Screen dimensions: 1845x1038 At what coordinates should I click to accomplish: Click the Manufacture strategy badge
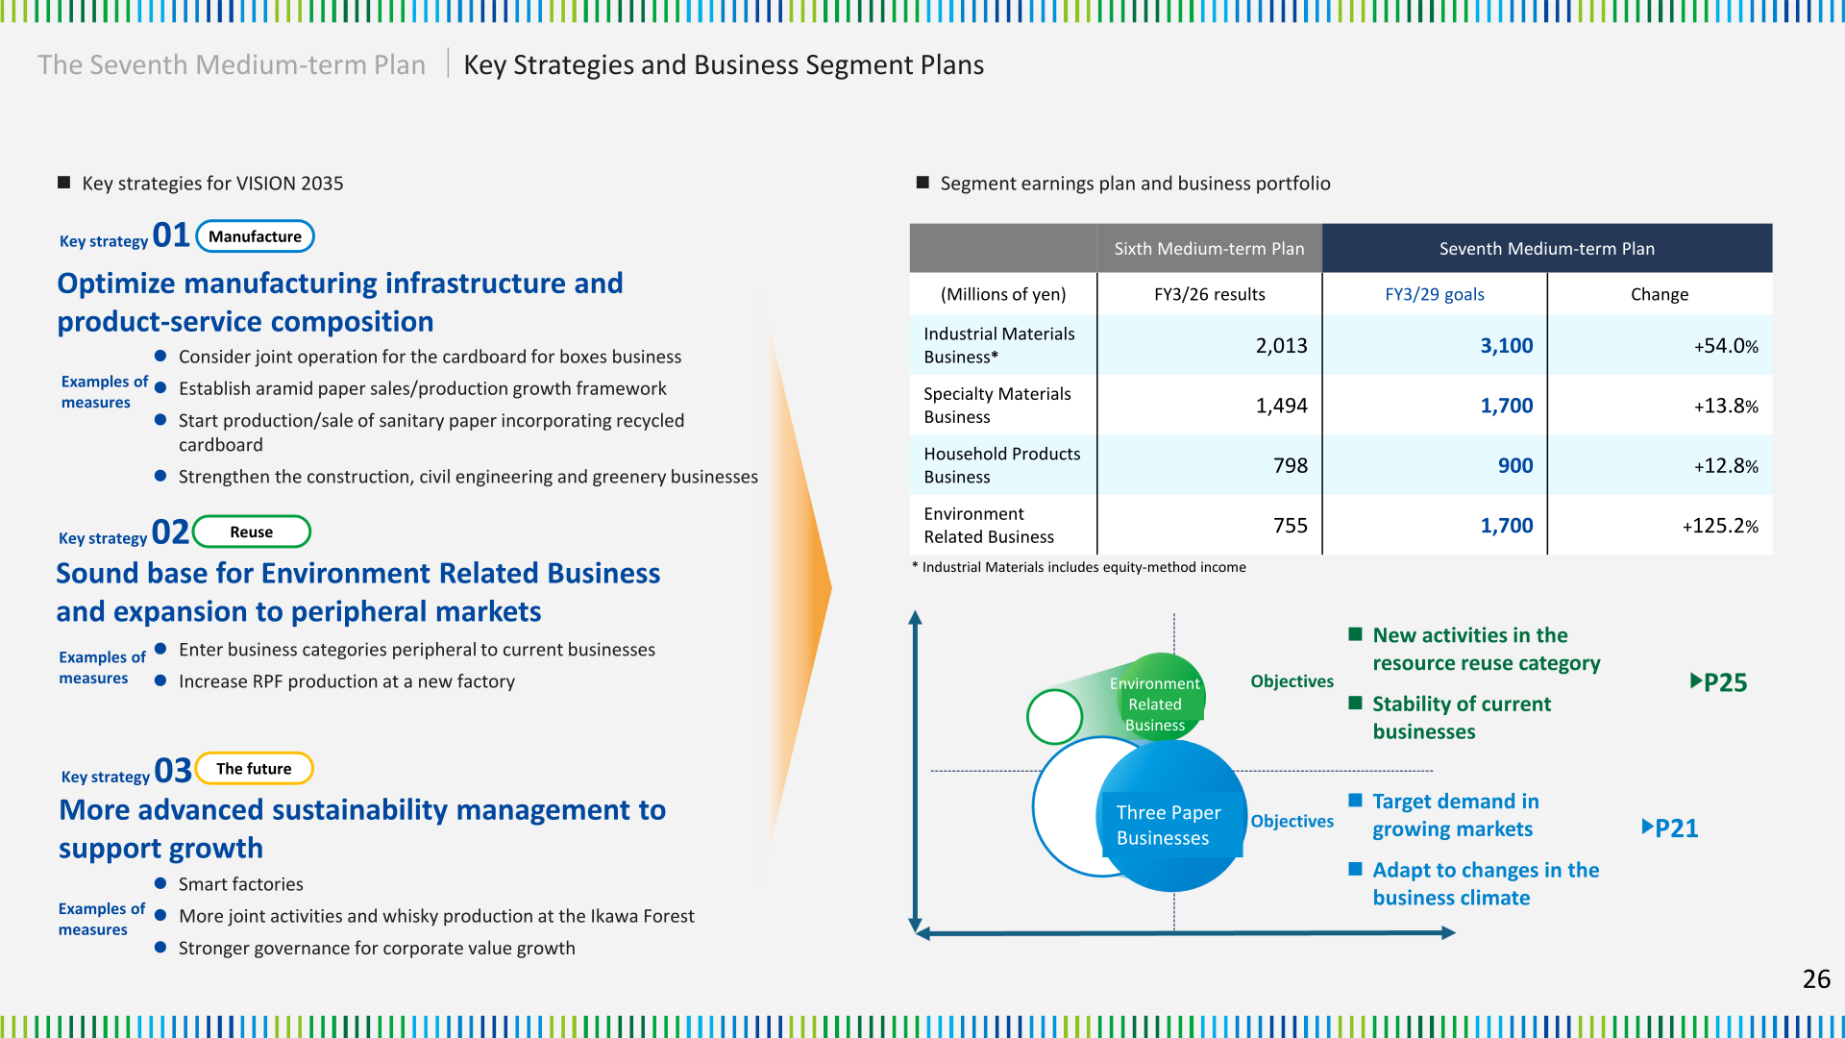click(x=255, y=236)
